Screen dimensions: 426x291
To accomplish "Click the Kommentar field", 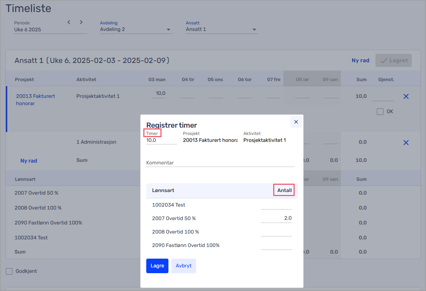I will coord(220,163).
